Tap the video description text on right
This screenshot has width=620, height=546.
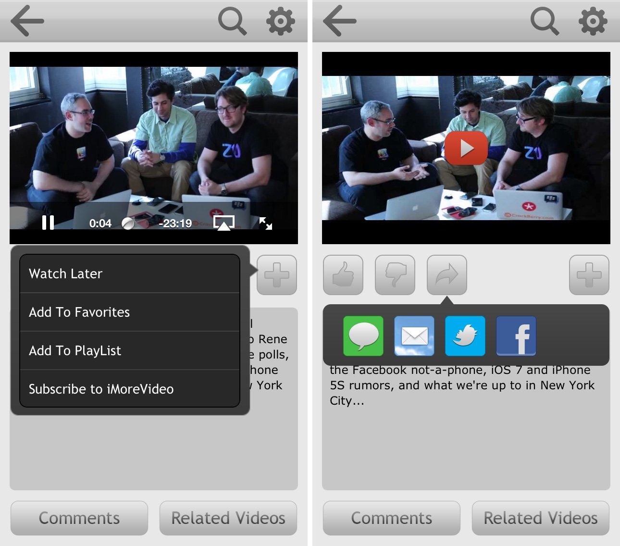pos(462,385)
